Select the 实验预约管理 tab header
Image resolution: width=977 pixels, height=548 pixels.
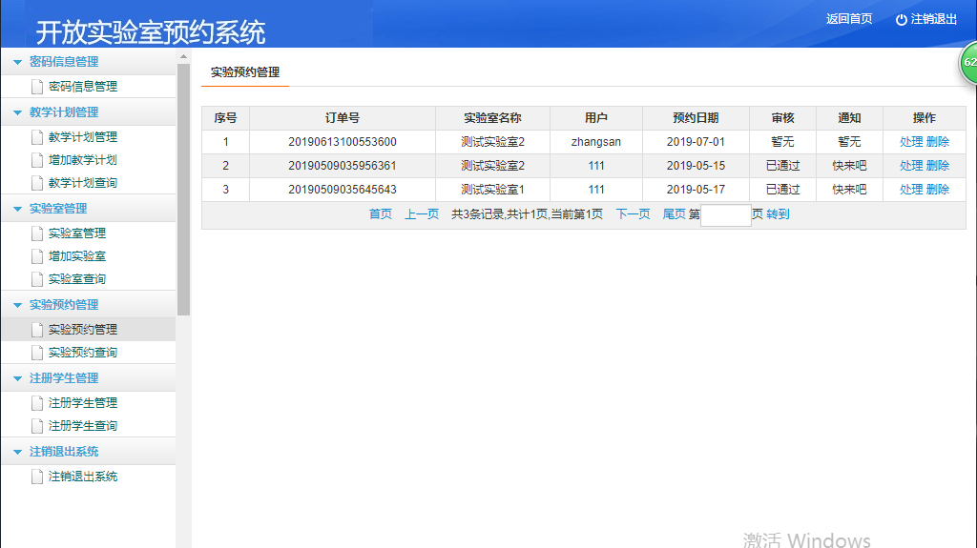pyautogui.click(x=245, y=72)
